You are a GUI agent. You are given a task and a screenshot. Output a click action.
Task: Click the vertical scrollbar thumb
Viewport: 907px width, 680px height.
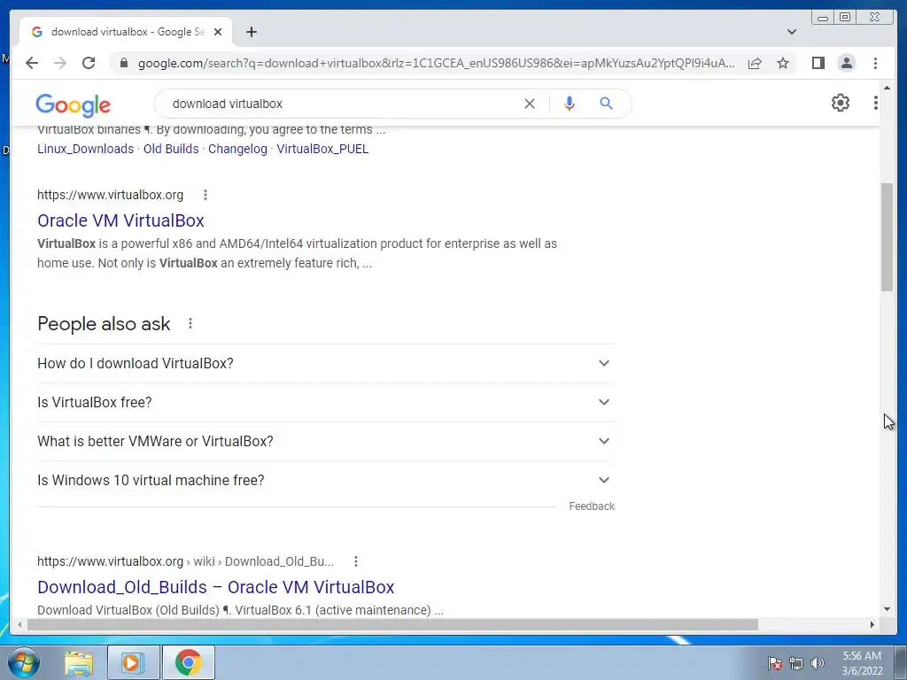887,236
